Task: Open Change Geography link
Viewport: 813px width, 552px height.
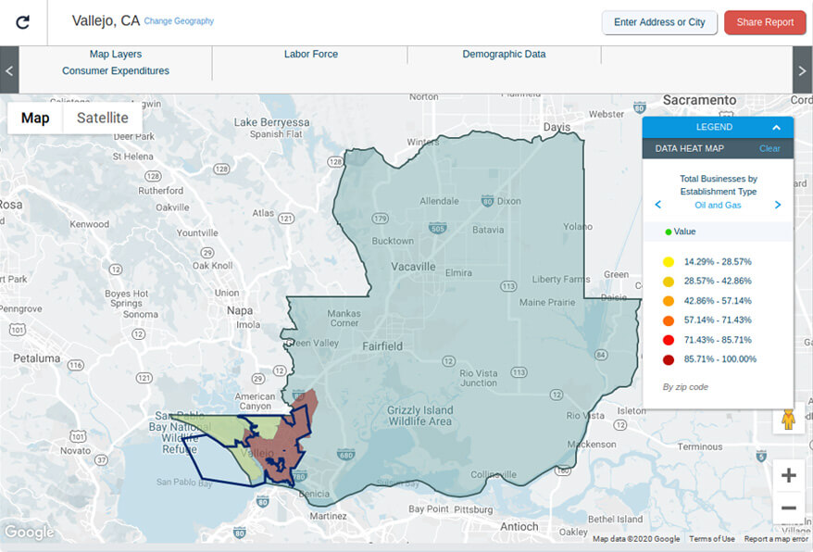Action: pyautogui.click(x=179, y=20)
